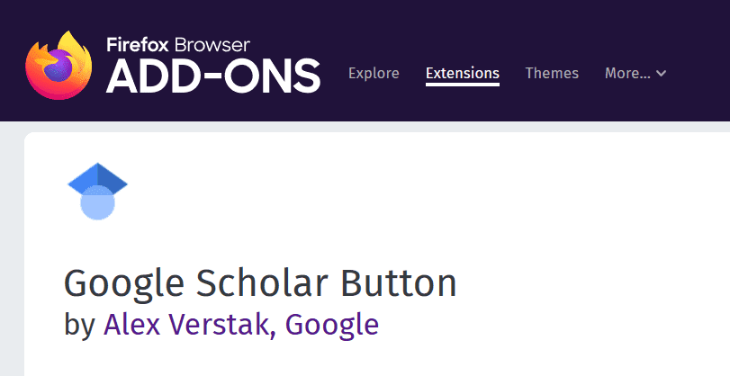Switch to the Extensions tab
Screen dimensions: 730x376
[463, 73]
